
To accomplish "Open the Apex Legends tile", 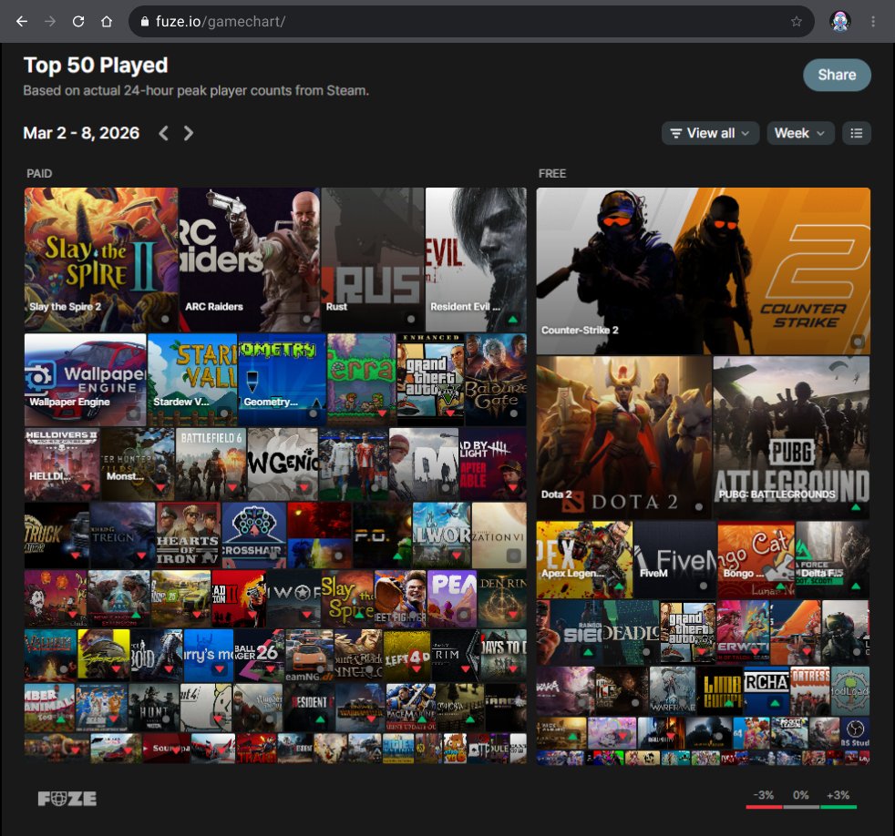I will point(584,559).
